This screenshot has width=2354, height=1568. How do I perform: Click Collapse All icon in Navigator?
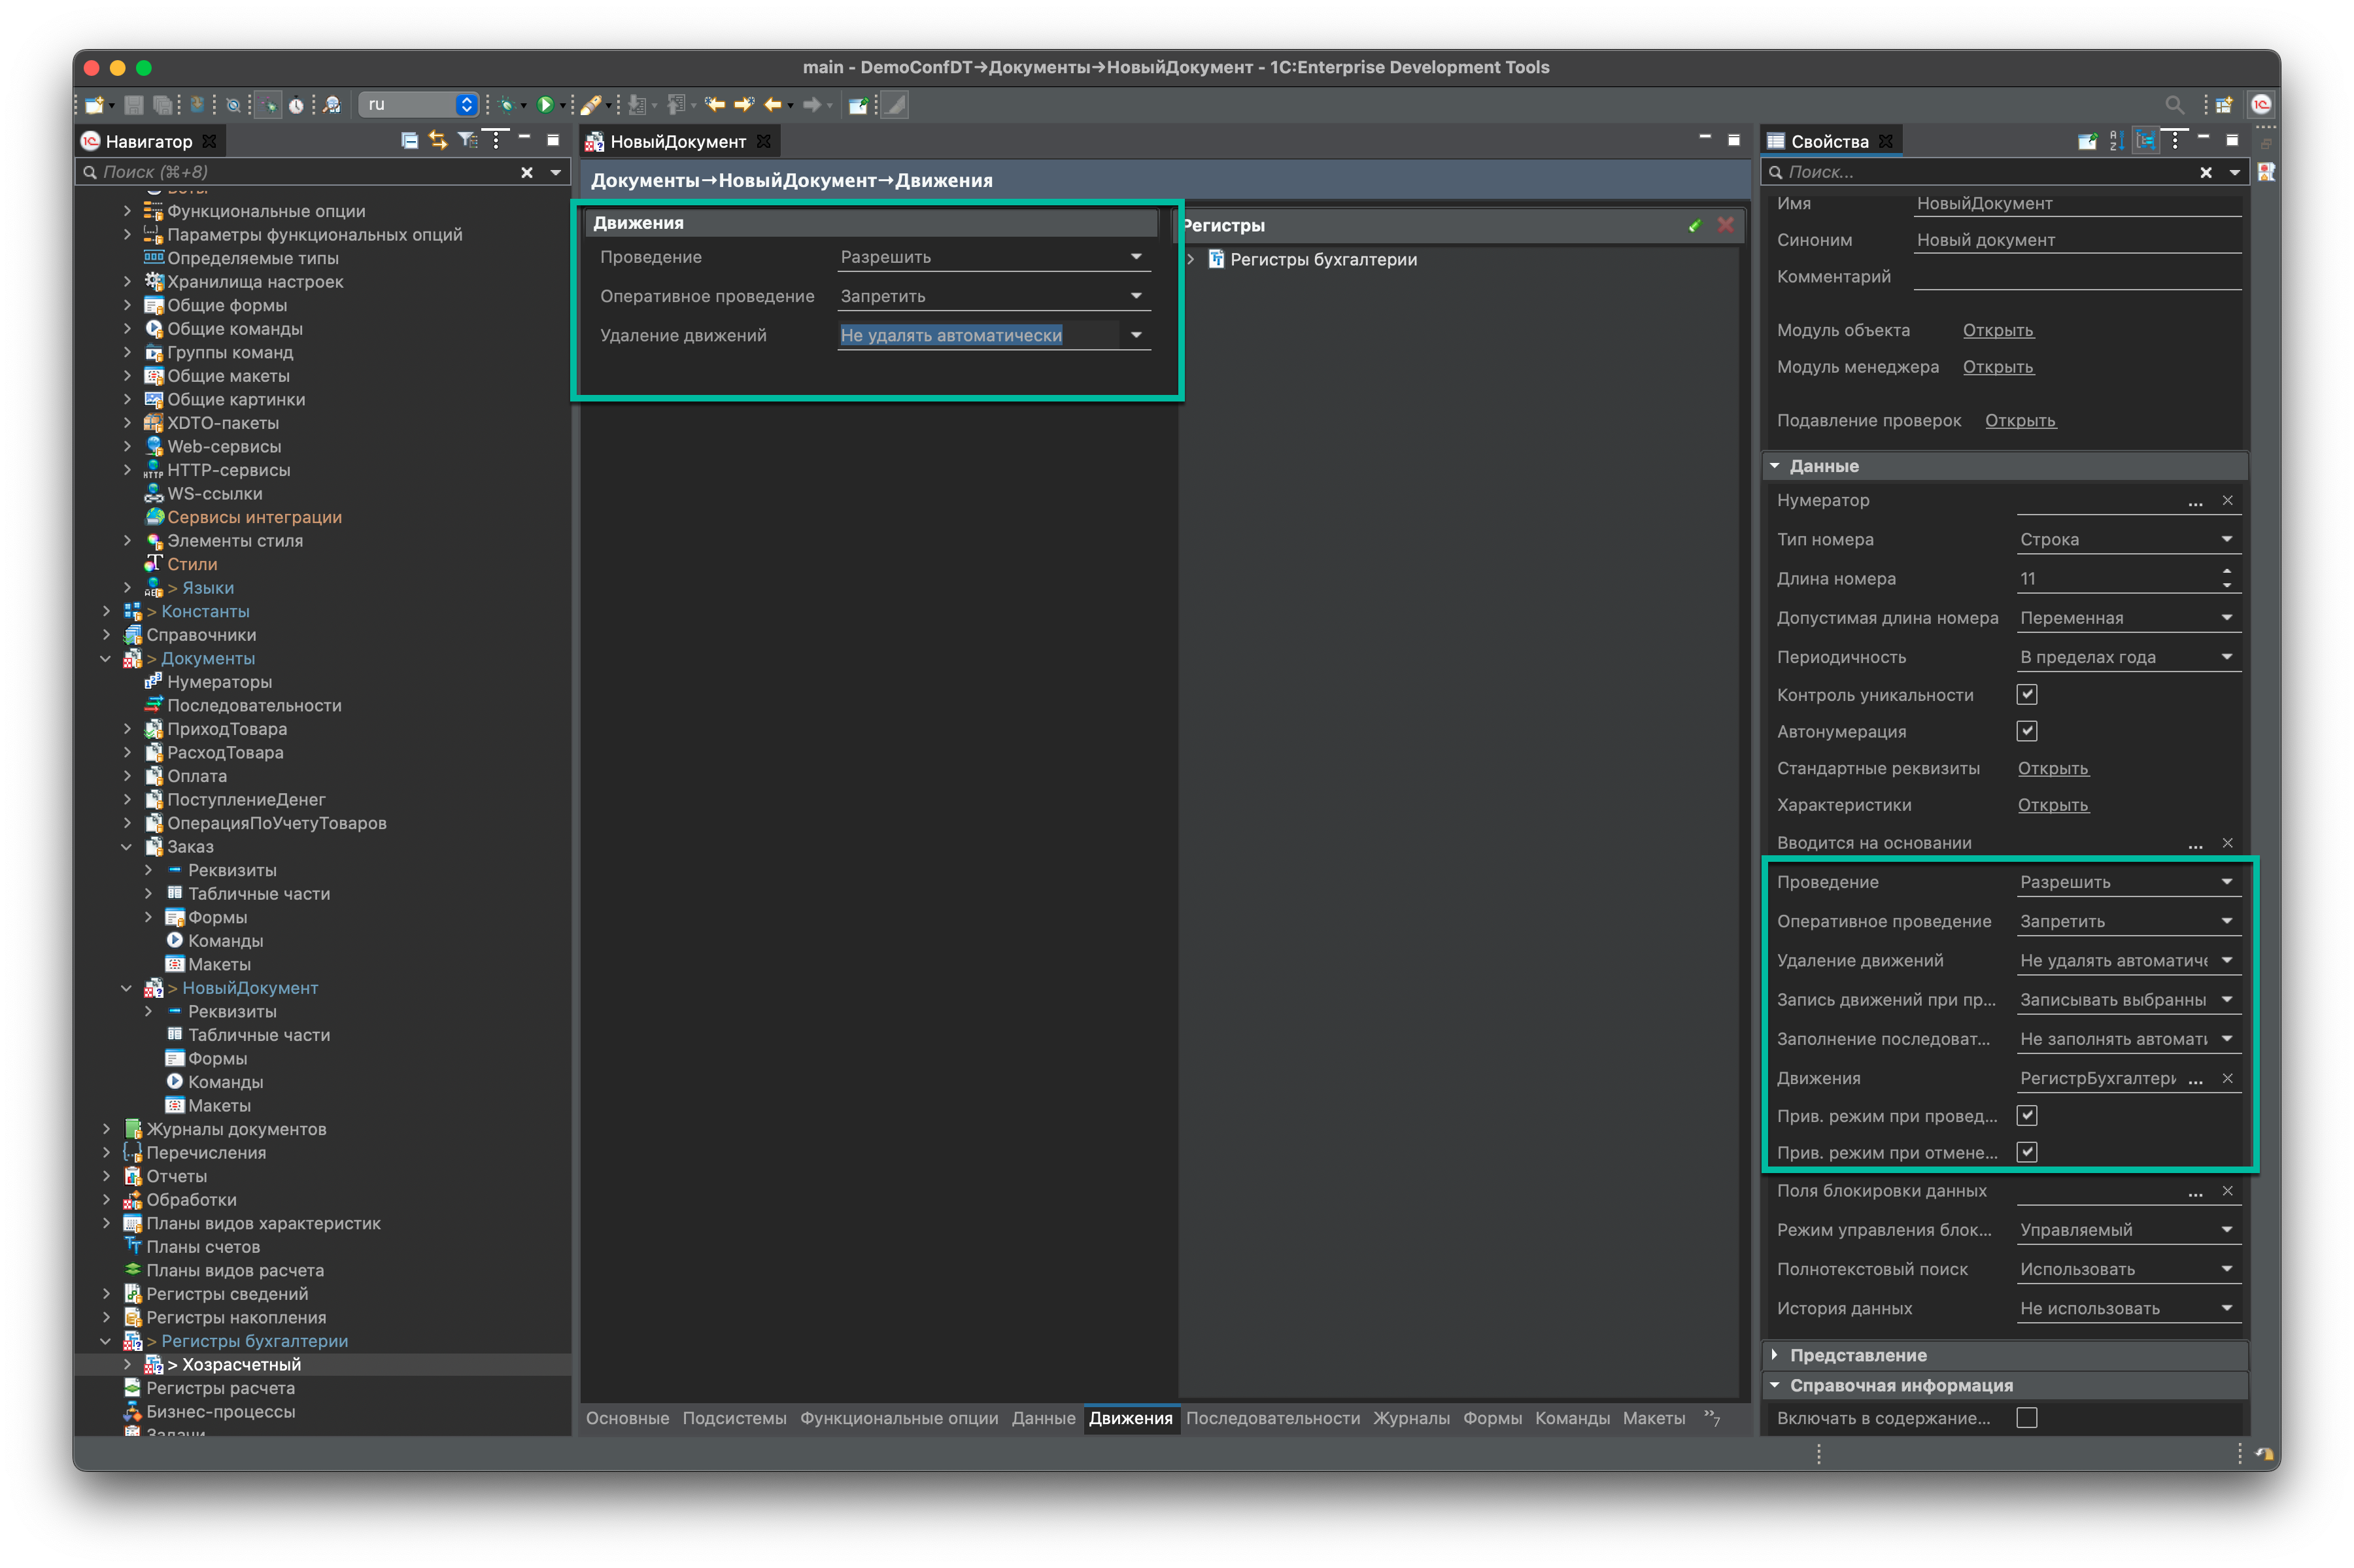point(409,140)
